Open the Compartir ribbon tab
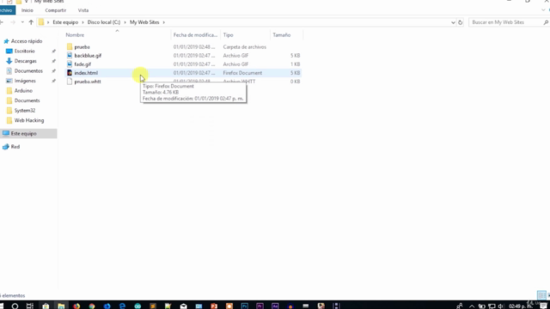This screenshot has height=309, width=550. click(x=55, y=10)
